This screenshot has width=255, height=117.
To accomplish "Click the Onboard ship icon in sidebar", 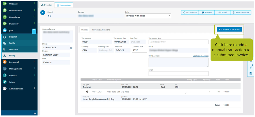I will [5, 4].
